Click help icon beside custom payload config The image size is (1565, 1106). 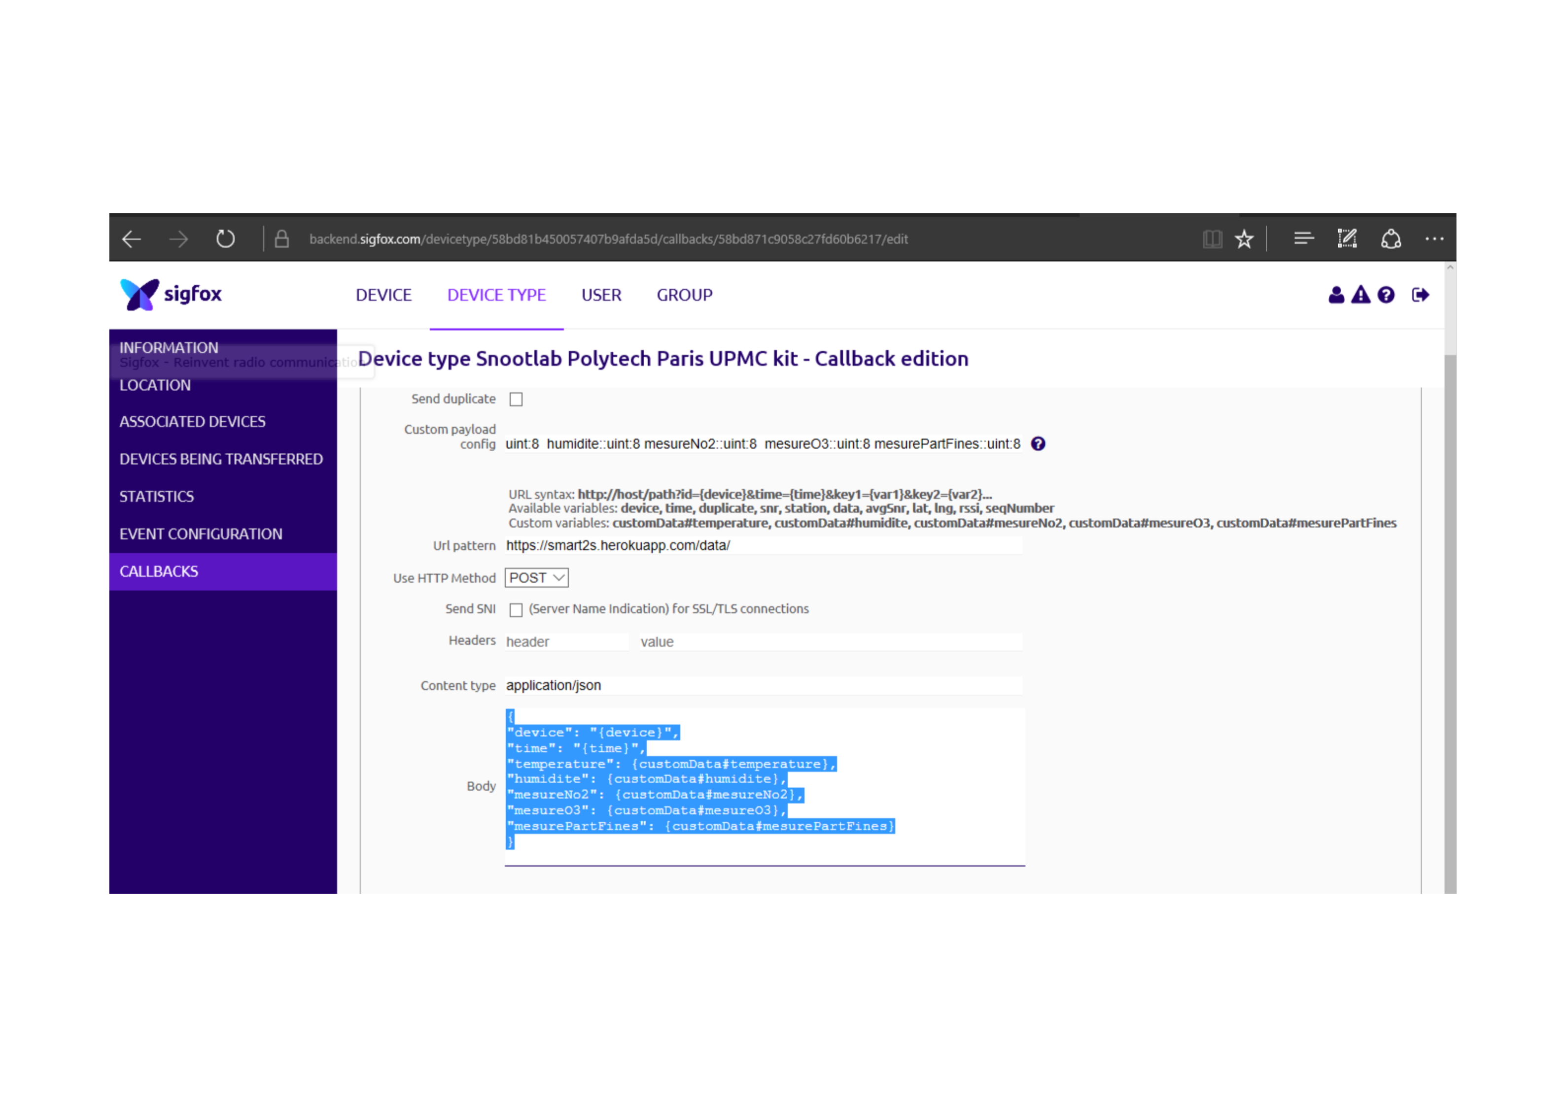(1038, 444)
